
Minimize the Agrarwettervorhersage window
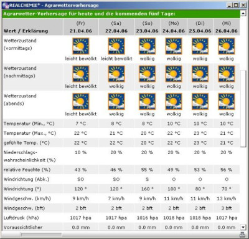(229, 5)
